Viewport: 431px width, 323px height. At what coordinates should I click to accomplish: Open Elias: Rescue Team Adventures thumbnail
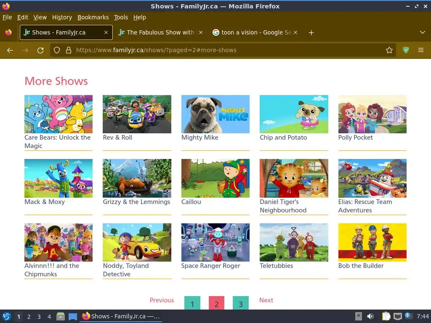click(x=372, y=178)
